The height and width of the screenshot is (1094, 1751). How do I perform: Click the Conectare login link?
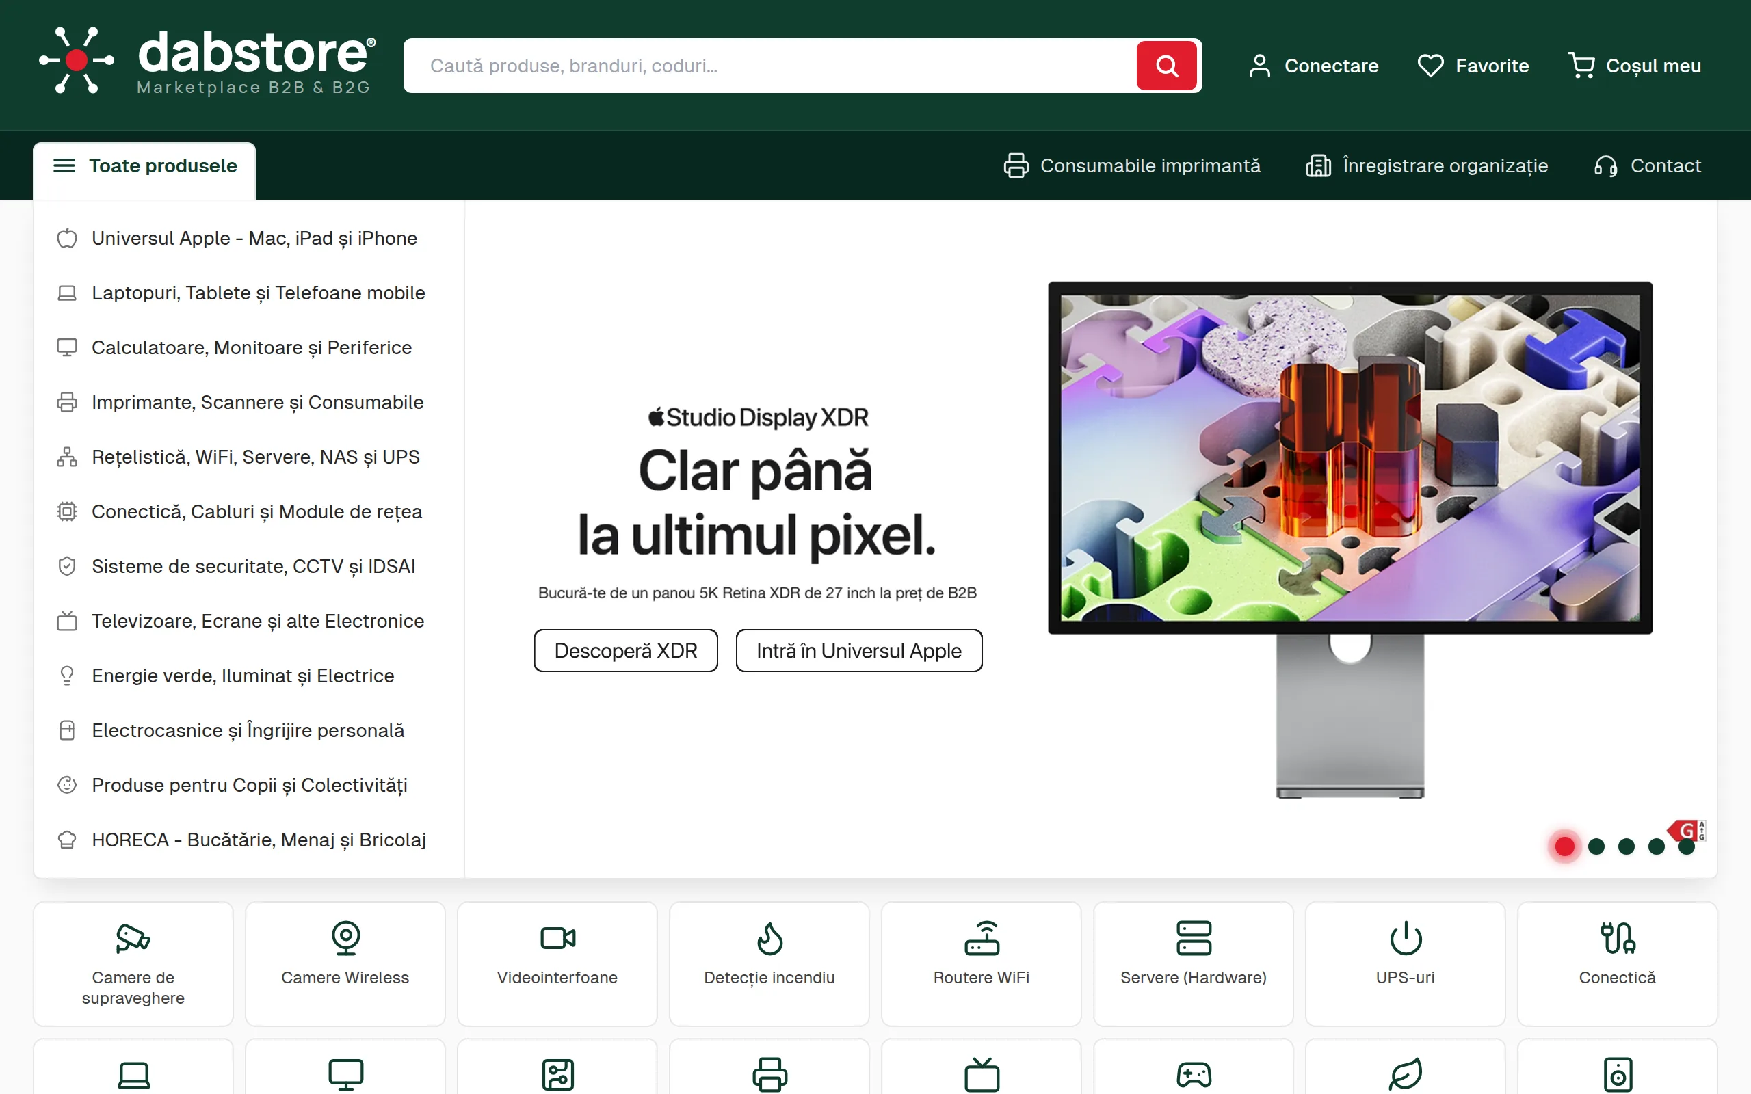[x=1313, y=66]
